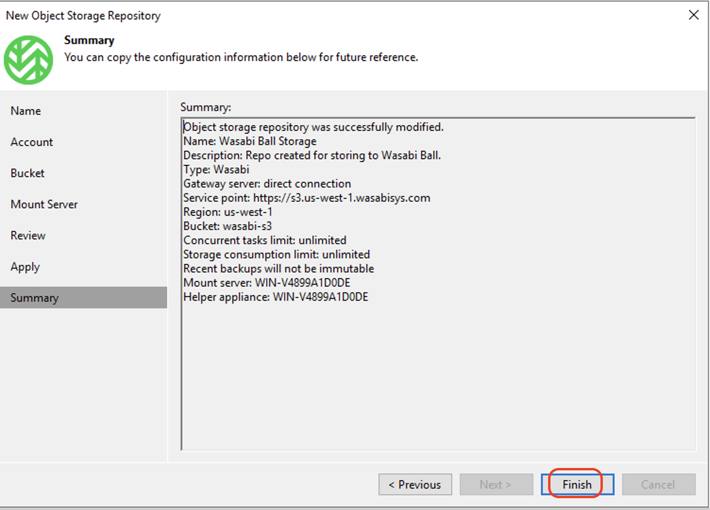Viewport: 710px width, 510px height.
Task: Click the 'Name: Wasabi Ball Storage' line
Action: pos(250,141)
